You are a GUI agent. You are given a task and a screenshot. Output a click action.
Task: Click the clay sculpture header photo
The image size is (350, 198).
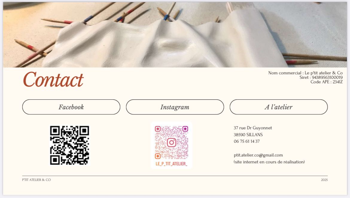175,35
